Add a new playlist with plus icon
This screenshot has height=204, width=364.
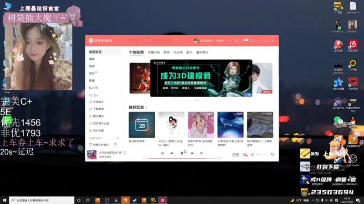coord(118,138)
